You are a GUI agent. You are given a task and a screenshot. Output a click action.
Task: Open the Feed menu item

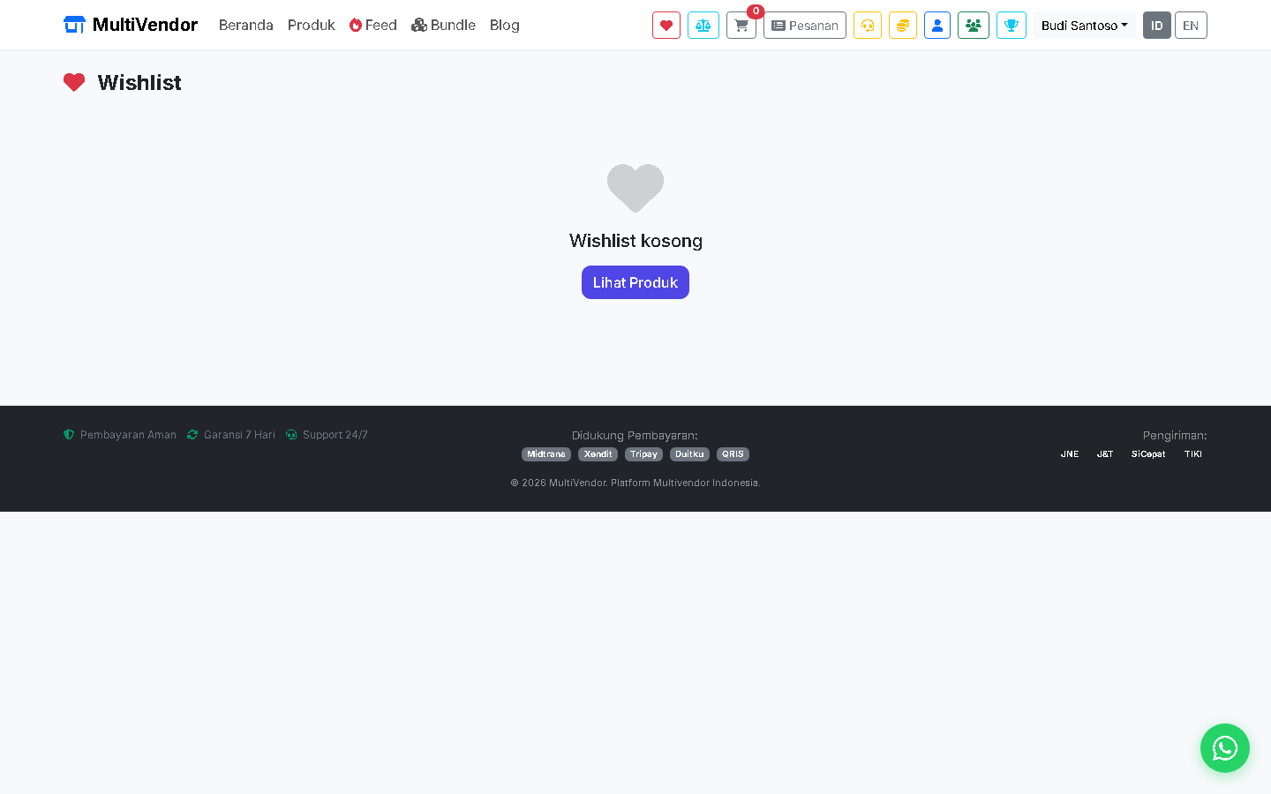pos(373,25)
